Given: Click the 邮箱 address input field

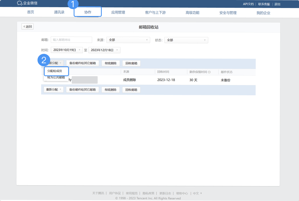Looking at the screenshot, I should (71, 40).
